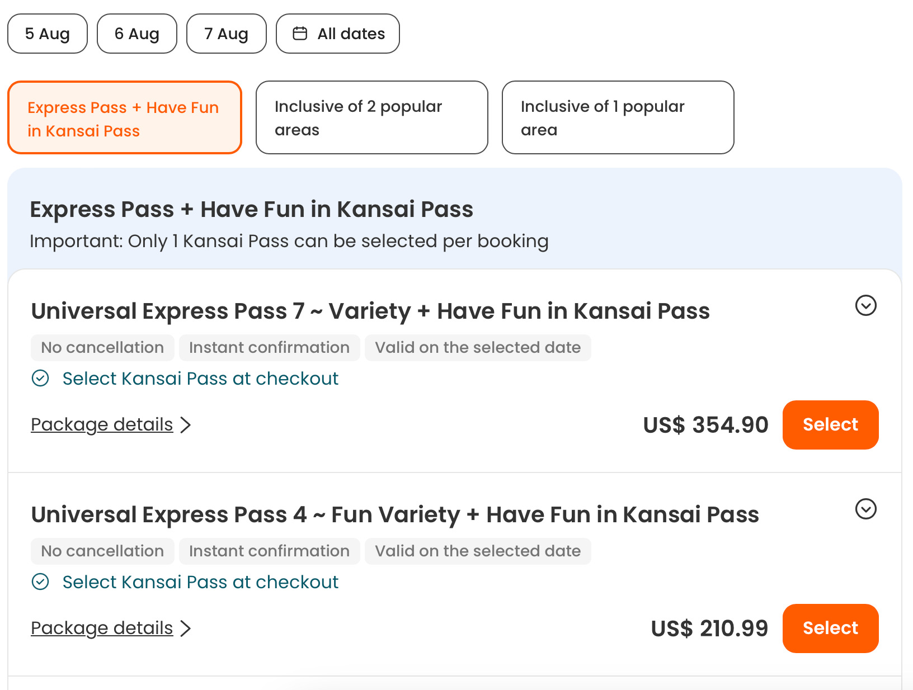Viewport: 913px width, 690px height.
Task: Click the checkmark icon under Express Pass 7
Action: [x=40, y=379]
